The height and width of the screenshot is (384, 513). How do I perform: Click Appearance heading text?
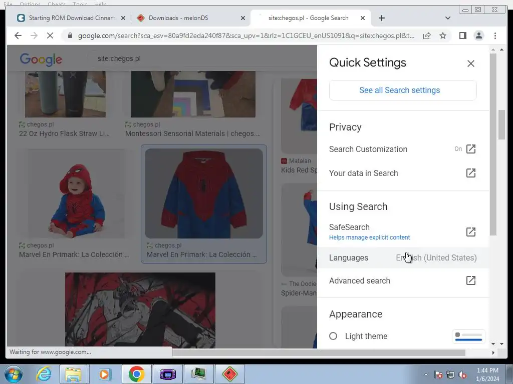[x=356, y=314]
